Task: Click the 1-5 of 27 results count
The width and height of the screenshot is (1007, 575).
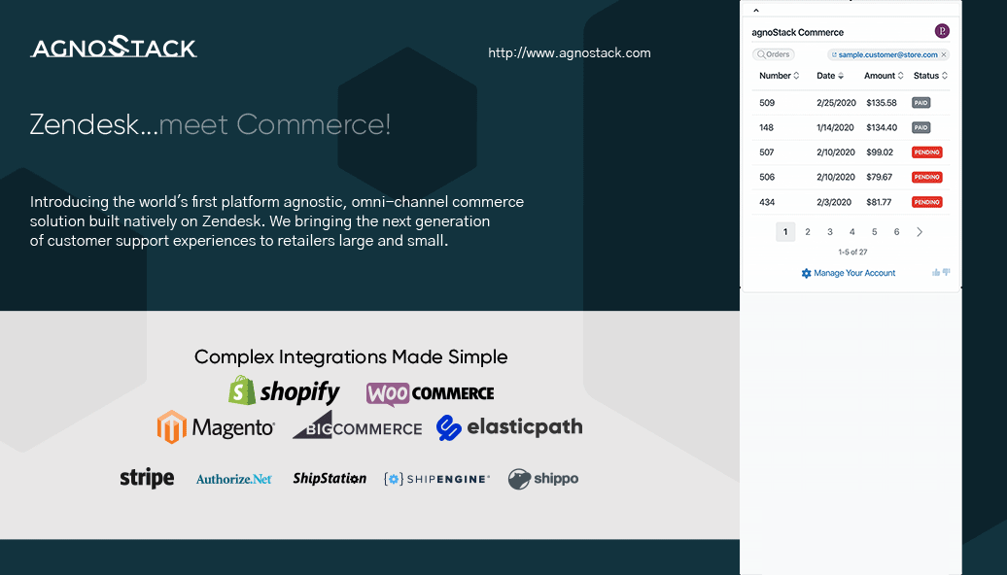Action: point(852,253)
